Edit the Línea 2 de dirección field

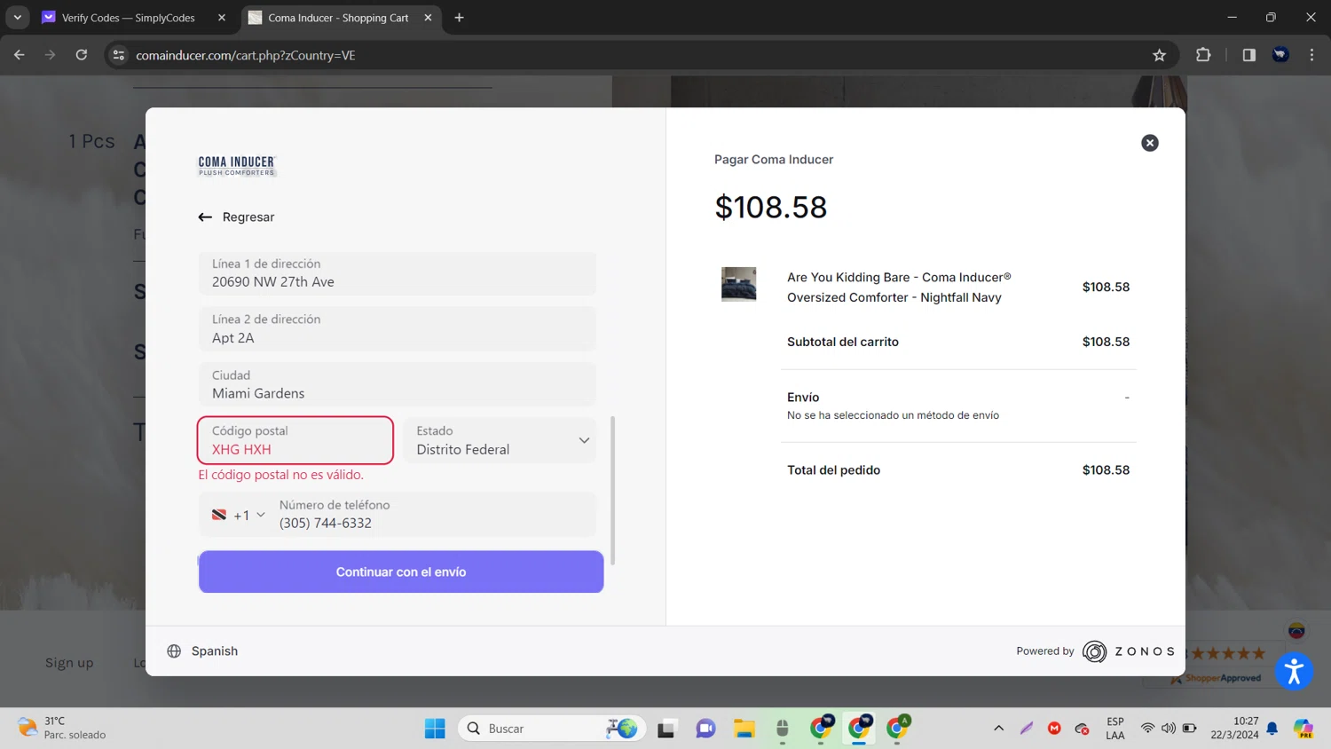(x=397, y=328)
